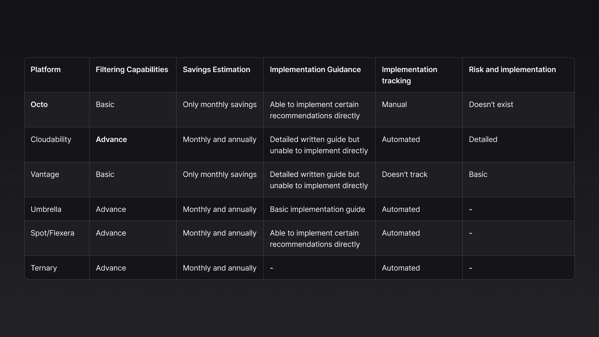
Task: Click the Platform column header
Action: tap(46, 70)
